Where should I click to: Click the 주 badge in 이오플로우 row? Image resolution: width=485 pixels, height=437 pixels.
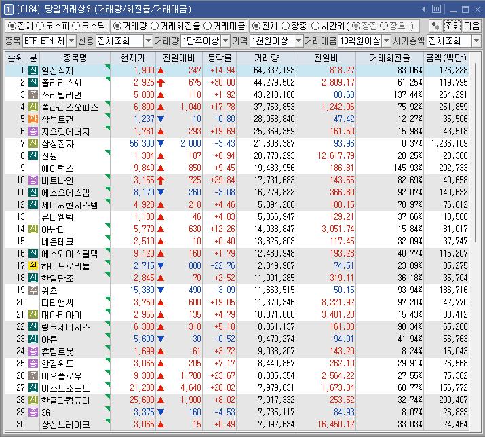click(x=33, y=375)
